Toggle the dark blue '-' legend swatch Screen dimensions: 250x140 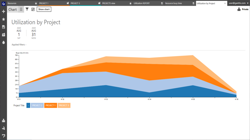28,105
